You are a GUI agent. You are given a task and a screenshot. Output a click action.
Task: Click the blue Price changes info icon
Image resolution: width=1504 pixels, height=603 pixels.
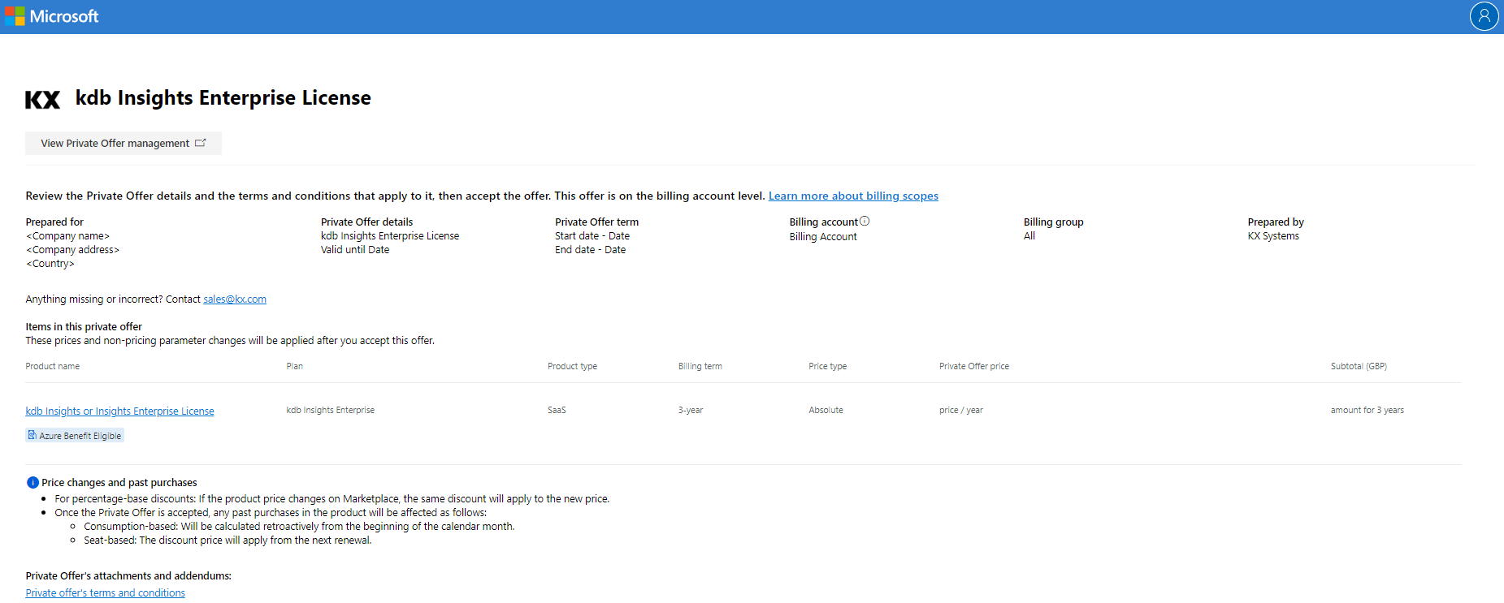(33, 483)
